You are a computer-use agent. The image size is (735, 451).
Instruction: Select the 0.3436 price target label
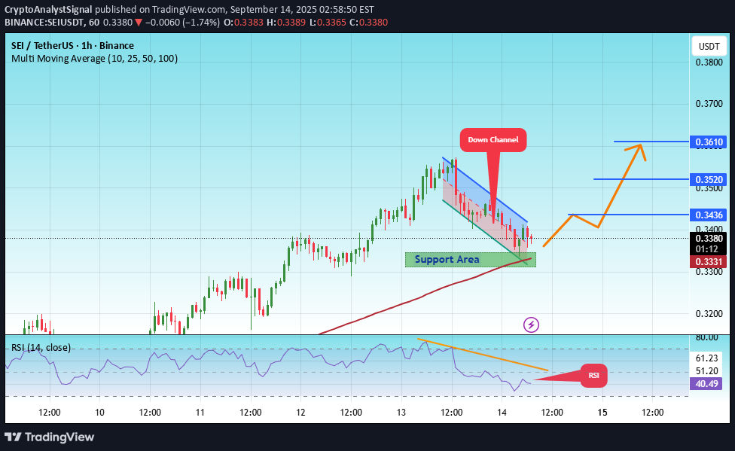point(708,215)
